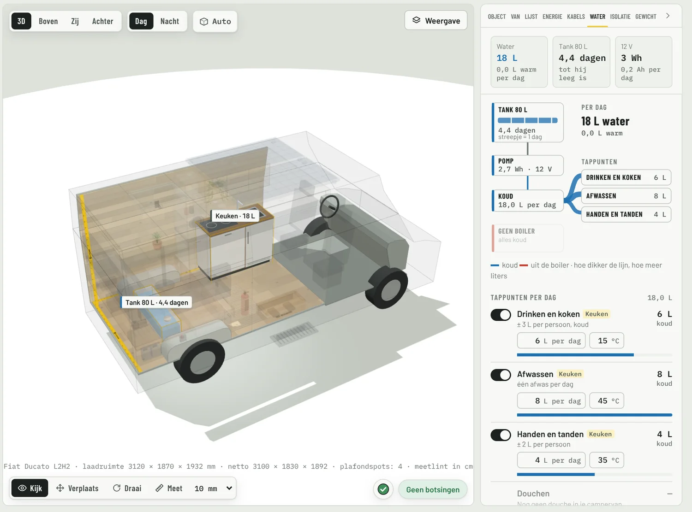692x512 pixels.
Task: Click the AFWASSEN tap point node
Action: pos(626,196)
